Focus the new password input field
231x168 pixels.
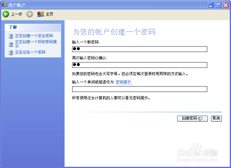tap(140, 49)
